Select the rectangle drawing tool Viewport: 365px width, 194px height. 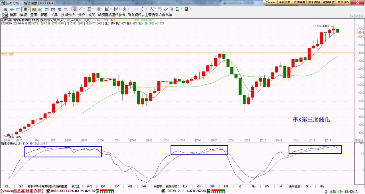pyautogui.click(x=133, y=9)
